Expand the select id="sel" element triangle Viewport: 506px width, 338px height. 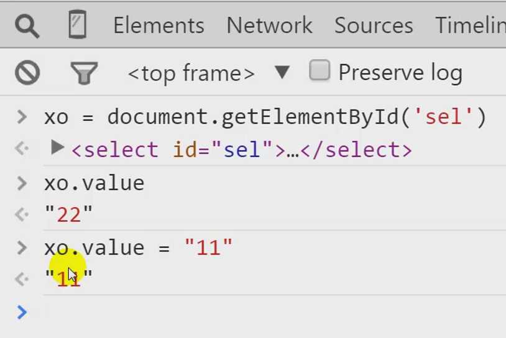(57, 148)
